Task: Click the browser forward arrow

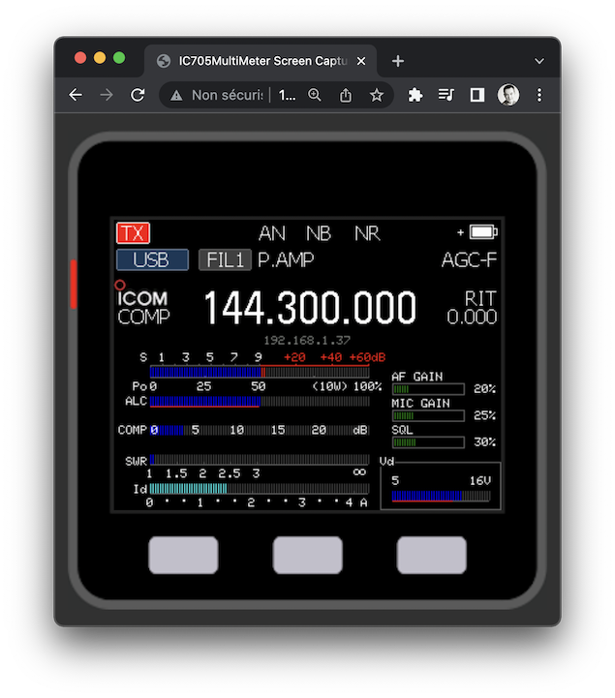Action: [107, 95]
